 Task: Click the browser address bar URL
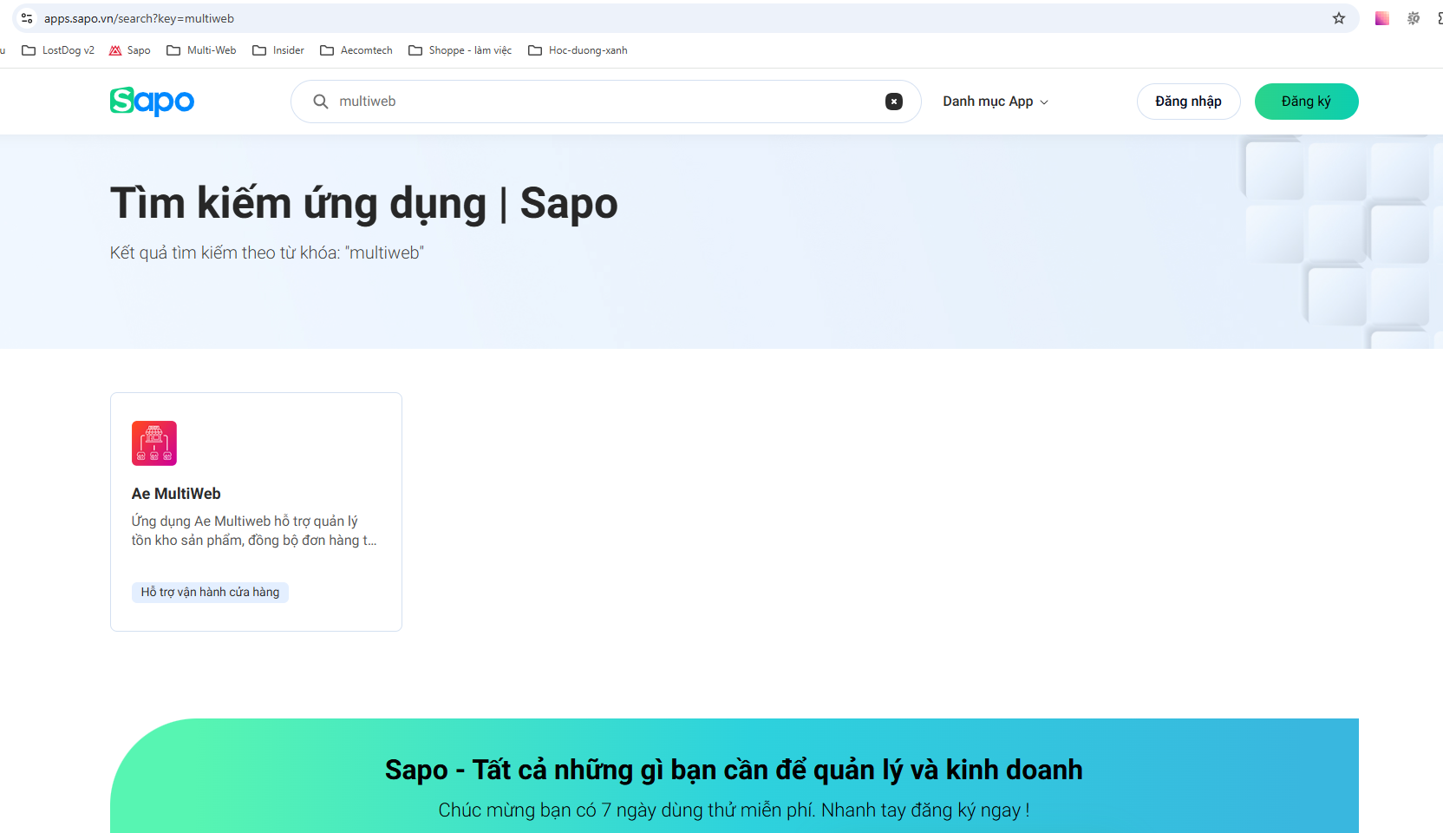139,18
